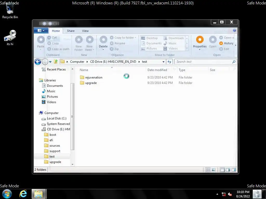
Task: Open the Start menu orb
Action: [x=7, y=194]
